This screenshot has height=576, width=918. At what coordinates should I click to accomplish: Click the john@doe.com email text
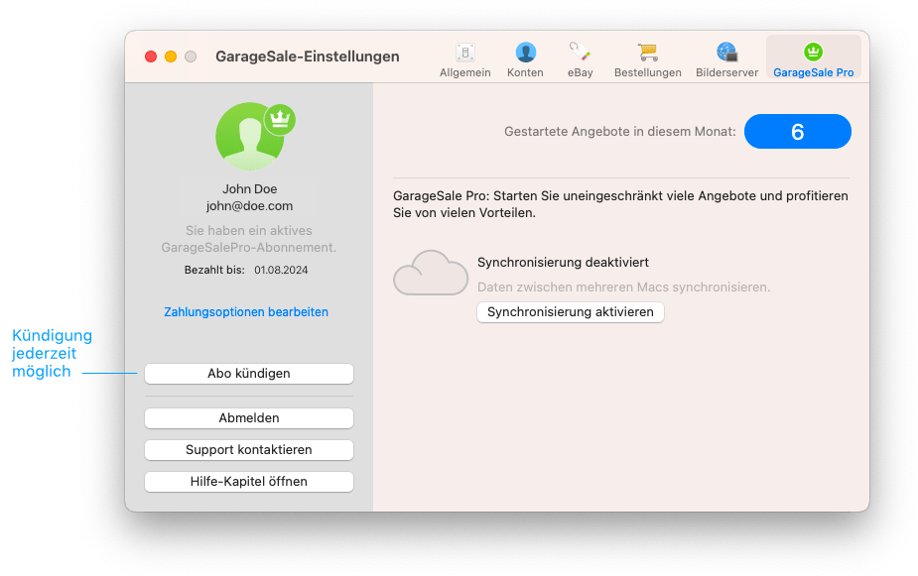(x=249, y=206)
